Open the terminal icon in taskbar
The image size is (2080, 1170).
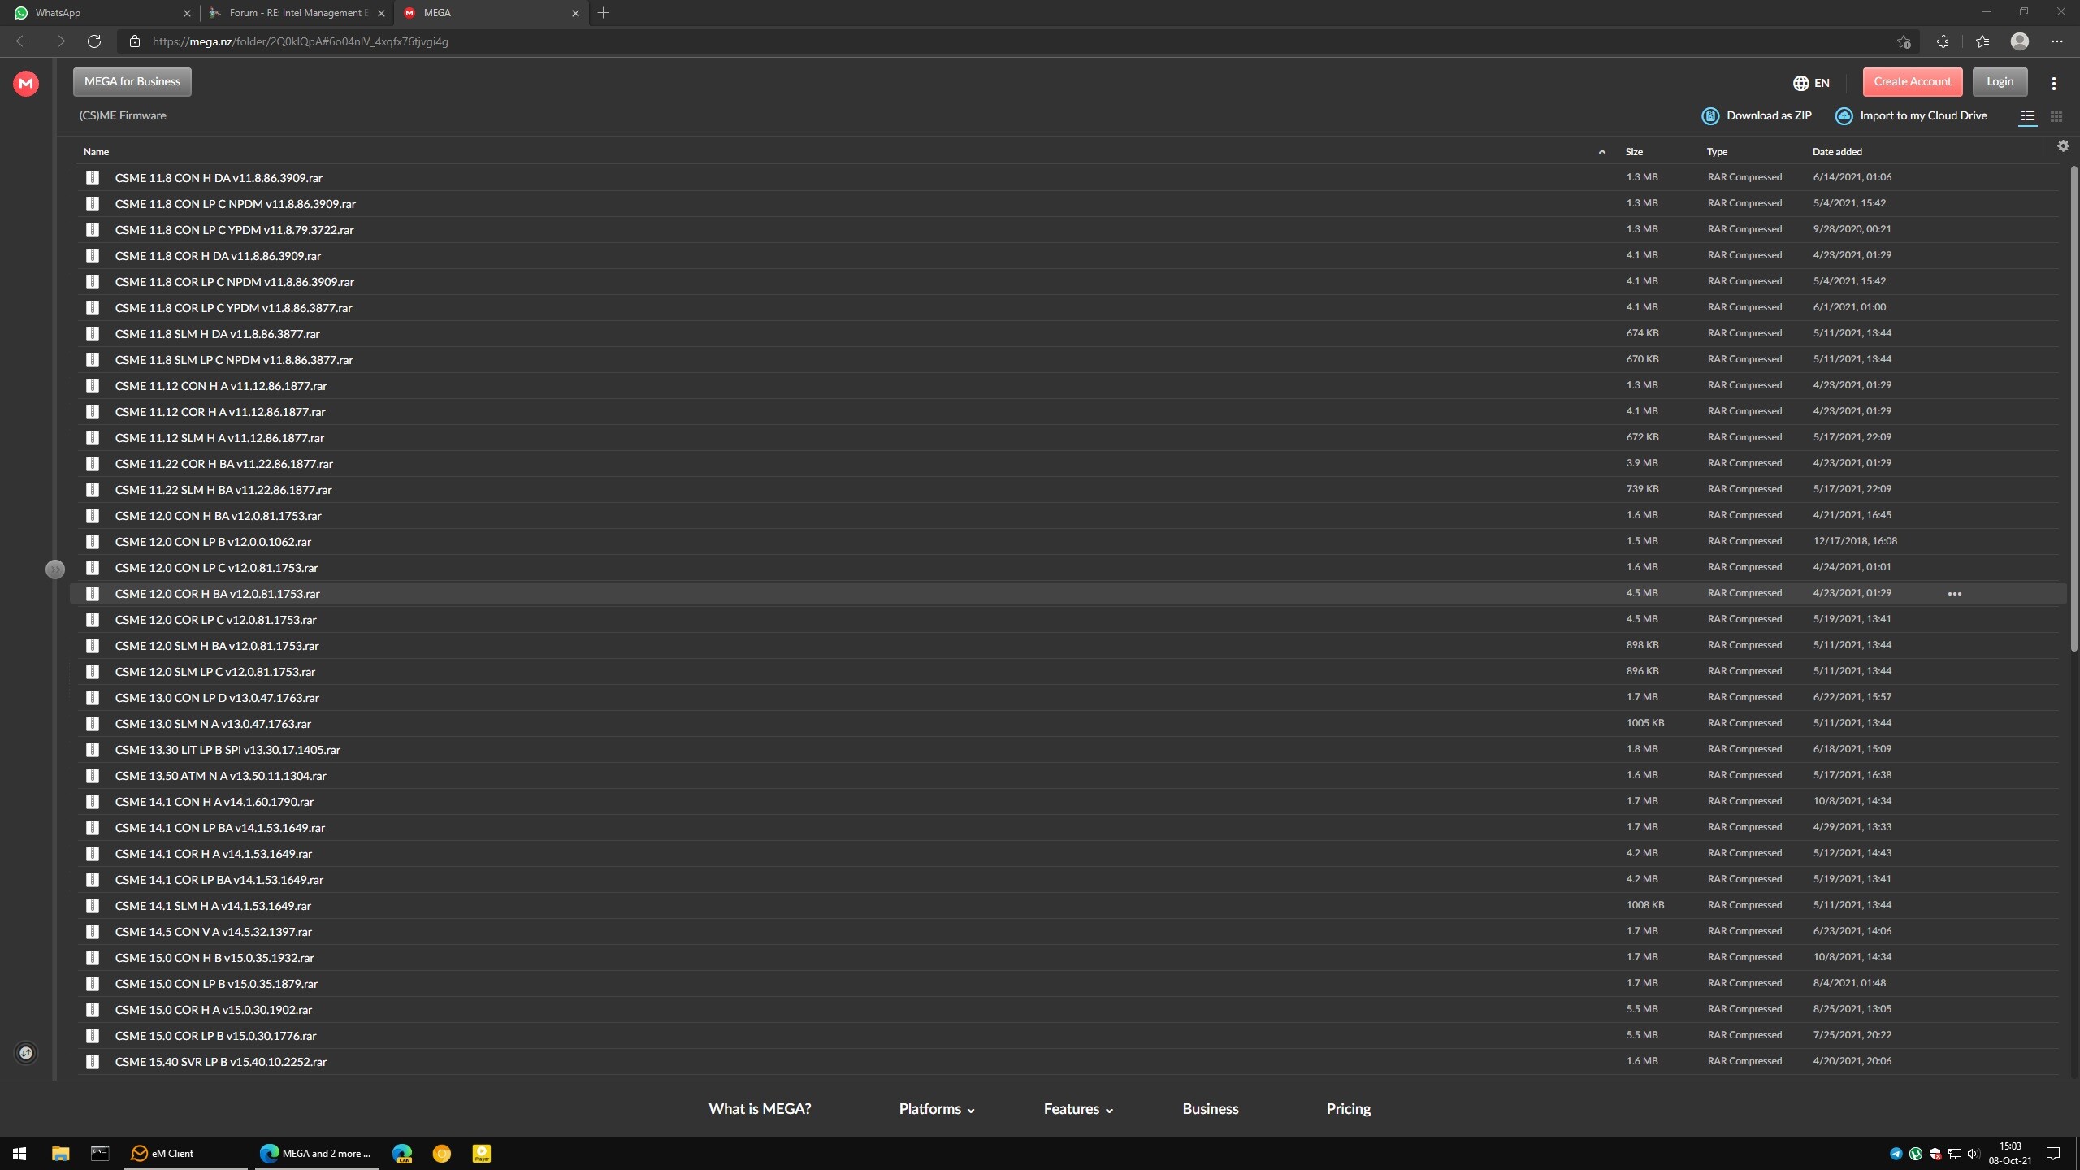tap(100, 1153)
